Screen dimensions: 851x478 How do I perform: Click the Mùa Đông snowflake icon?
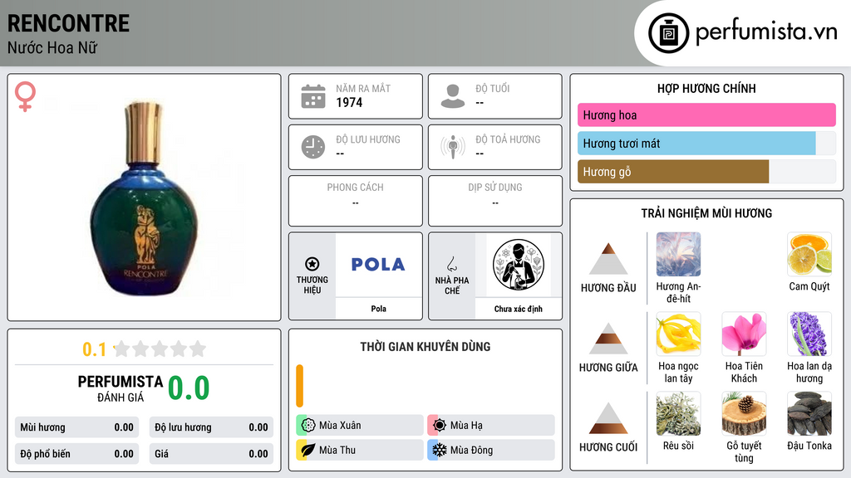pos(439,450)
